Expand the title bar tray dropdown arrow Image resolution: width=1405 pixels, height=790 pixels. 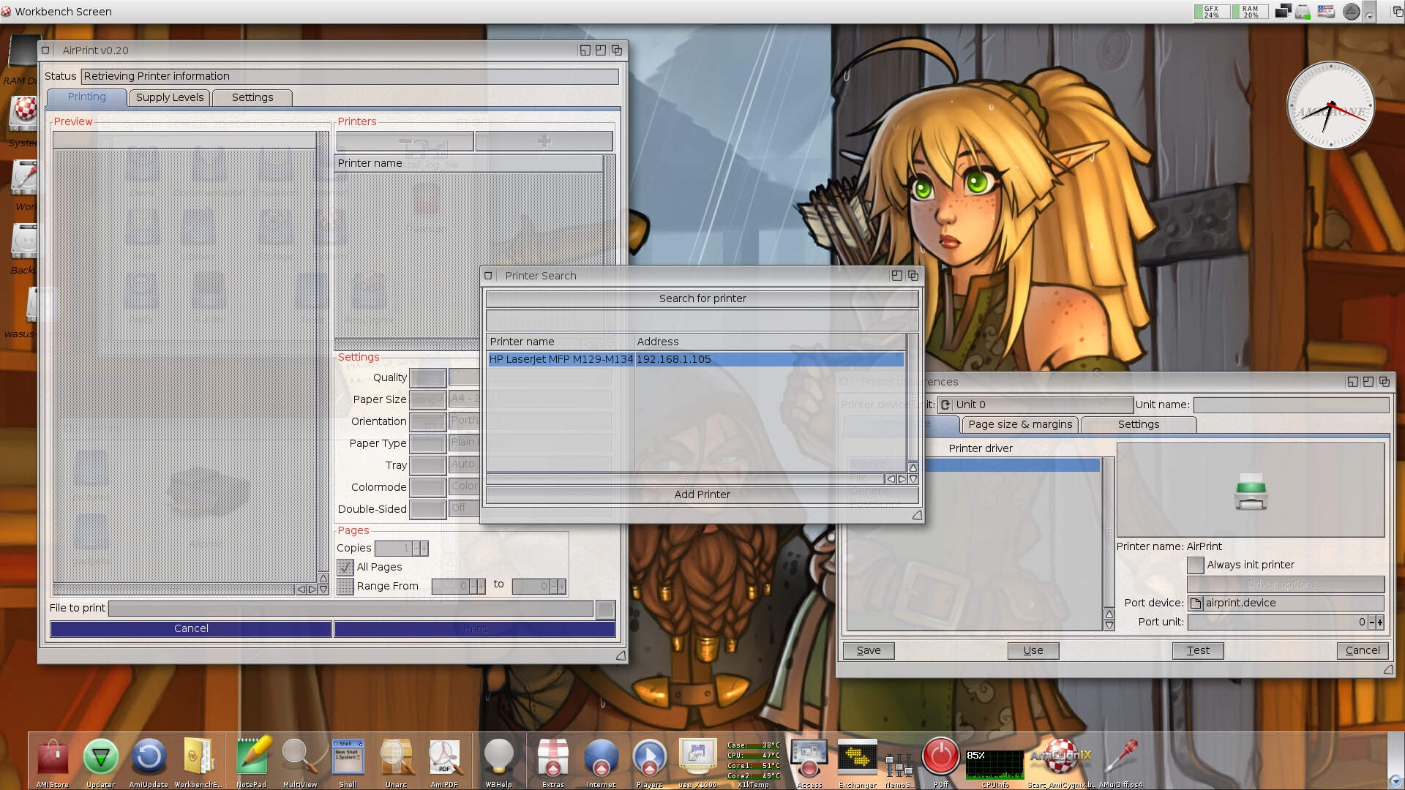coord(1369,12)
